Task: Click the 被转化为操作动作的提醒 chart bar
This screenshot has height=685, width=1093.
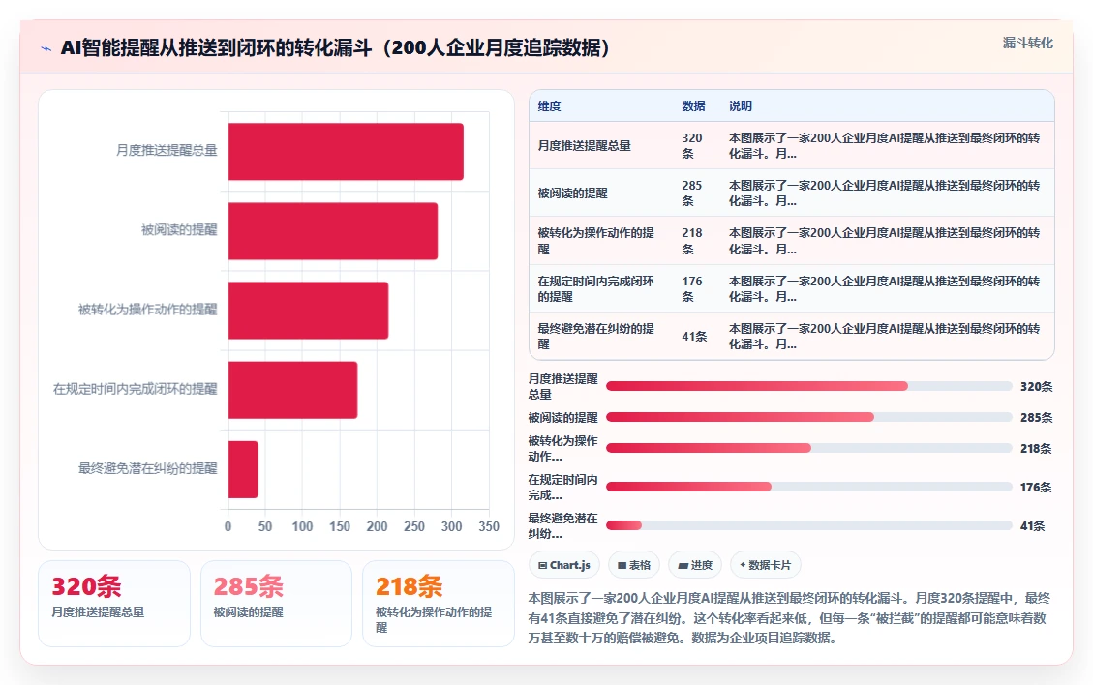Action: [308, 311]
